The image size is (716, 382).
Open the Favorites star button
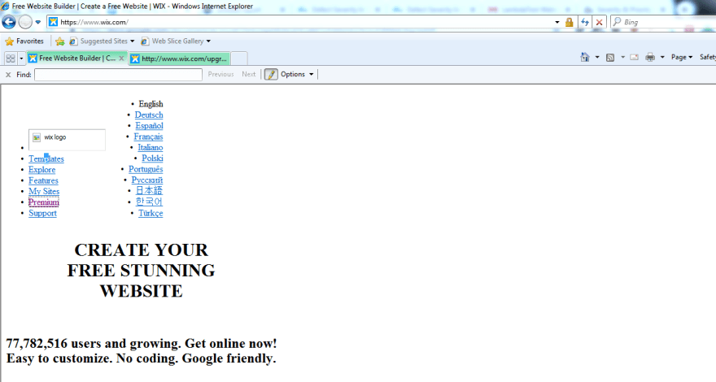[x=24, y=41]
